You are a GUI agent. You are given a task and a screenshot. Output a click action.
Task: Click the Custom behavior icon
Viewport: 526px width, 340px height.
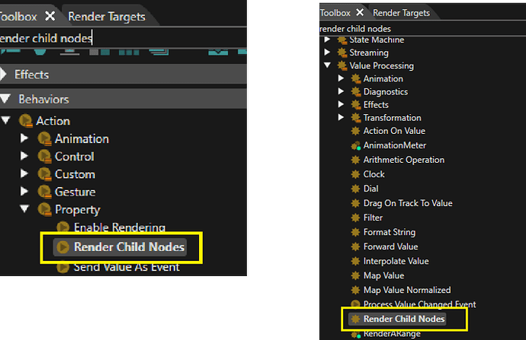pos(45,174)
